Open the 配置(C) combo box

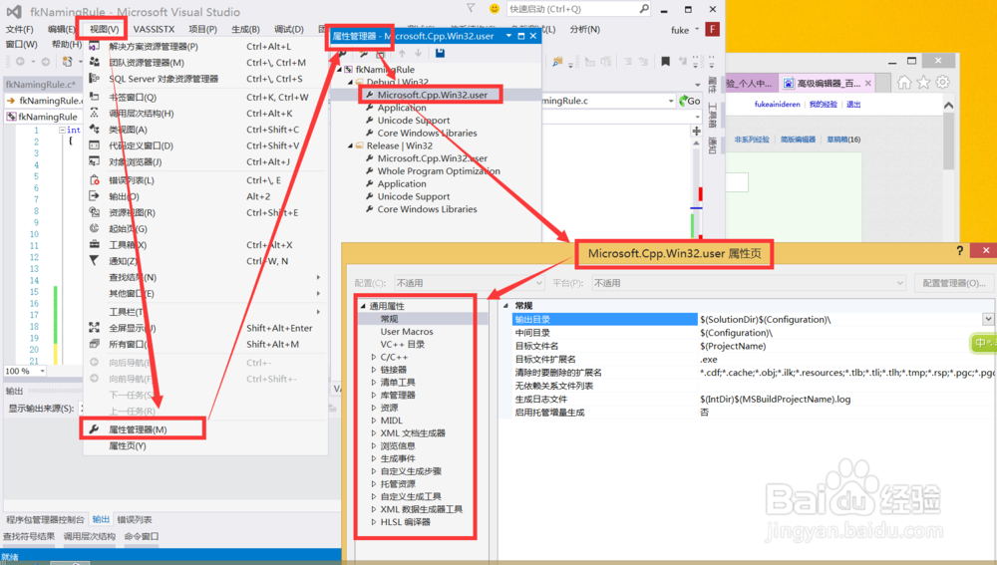pyautogui.click(x=470, y=283)
